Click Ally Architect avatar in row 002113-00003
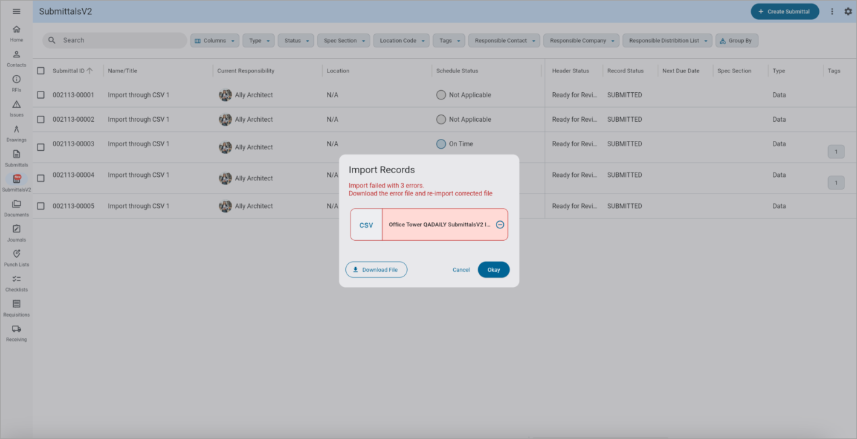This screenshot has width=857, height=439. point(226,147)
